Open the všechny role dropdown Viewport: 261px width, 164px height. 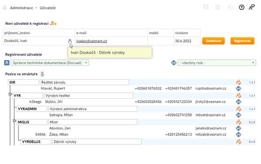click(217, 63)
